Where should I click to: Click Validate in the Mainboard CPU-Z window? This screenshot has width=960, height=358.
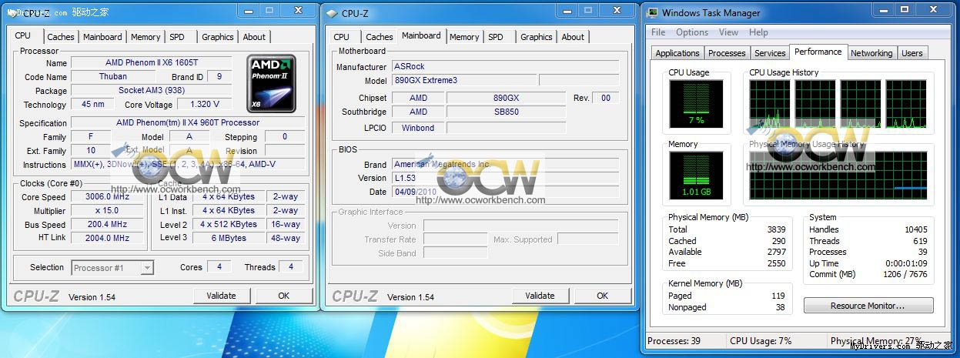pyautogui.click(x=540, y=296)
